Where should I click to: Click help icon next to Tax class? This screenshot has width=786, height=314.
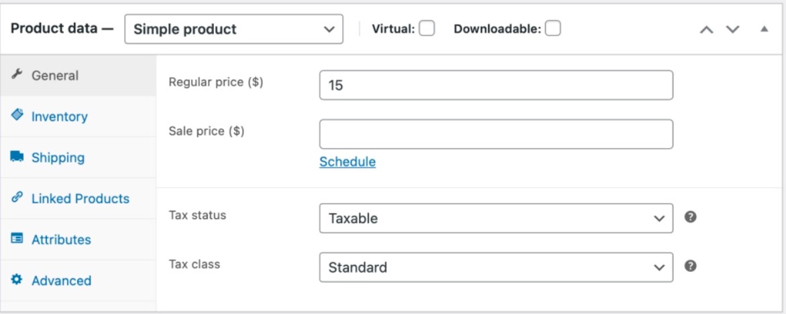pos(691,266)
